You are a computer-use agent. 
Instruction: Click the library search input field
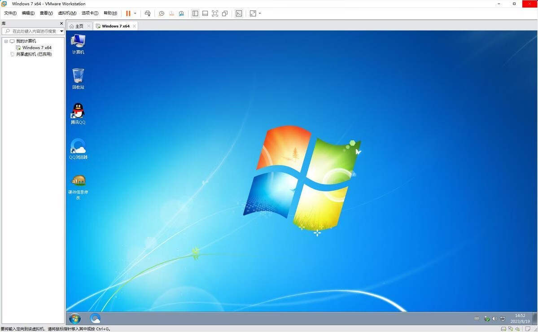31,31
